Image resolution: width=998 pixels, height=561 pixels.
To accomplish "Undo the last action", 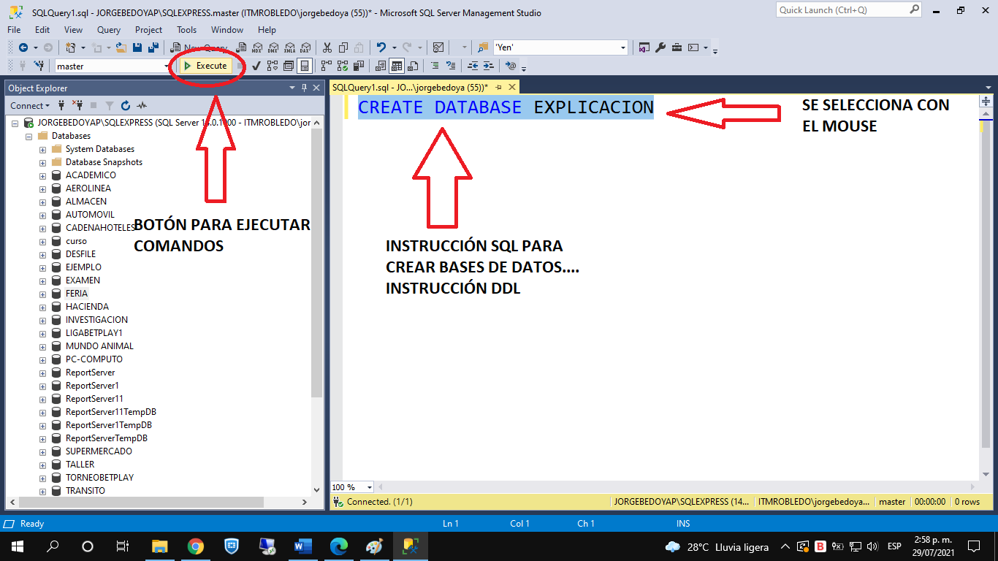I will [x=381, y=47].
